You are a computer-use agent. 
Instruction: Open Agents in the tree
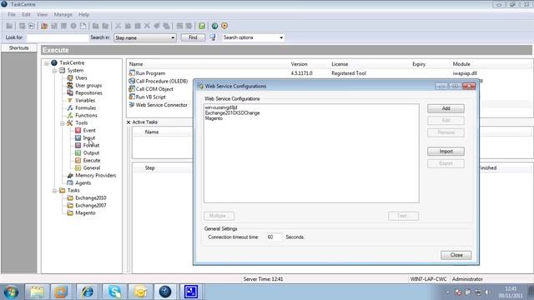coord(83,182)
